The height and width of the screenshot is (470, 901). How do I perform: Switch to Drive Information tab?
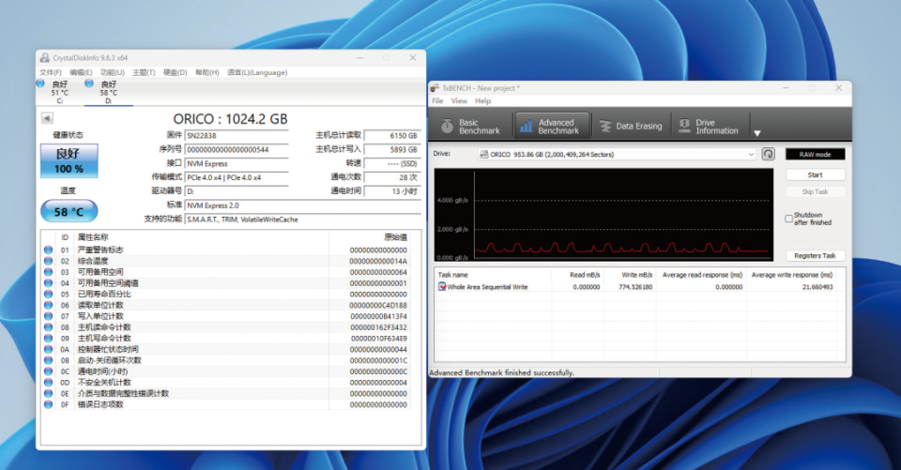point(709,127)
